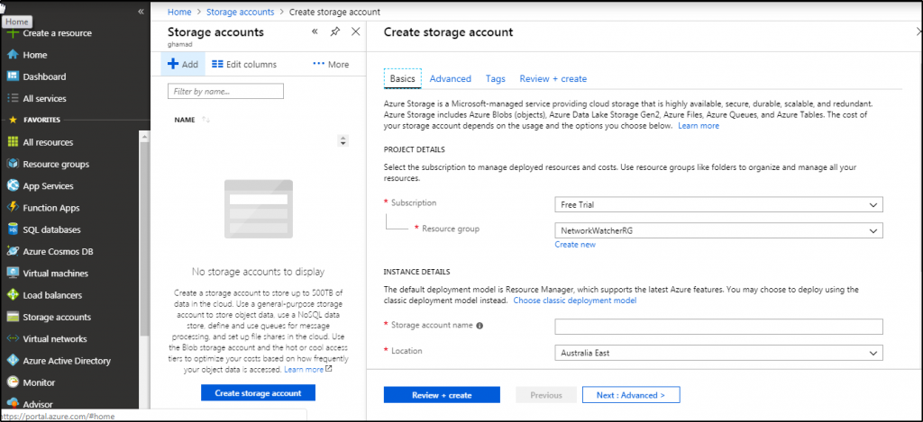Screen dimensions: 923x422
Task: Expand the Resource group dropdown
Action: tap(717, 231)
